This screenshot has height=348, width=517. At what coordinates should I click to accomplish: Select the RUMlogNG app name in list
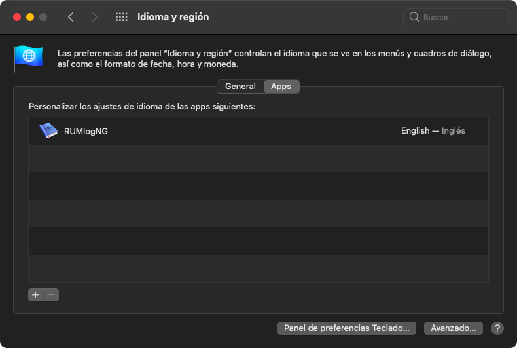(x=86, y=131)
